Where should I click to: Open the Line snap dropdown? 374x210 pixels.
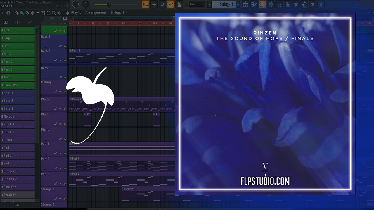click(x=197, y=4)
